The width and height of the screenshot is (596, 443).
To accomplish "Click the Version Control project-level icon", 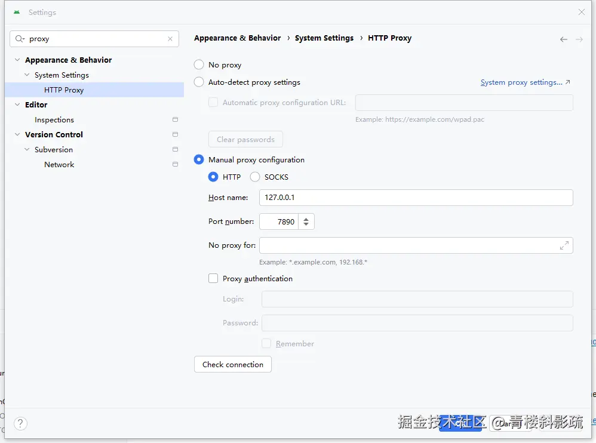I will click(x=175, y=135).
